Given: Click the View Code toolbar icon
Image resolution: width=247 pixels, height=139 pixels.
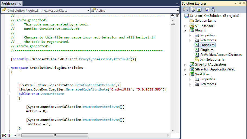Looking at the screenshot, I should point(207,9).
